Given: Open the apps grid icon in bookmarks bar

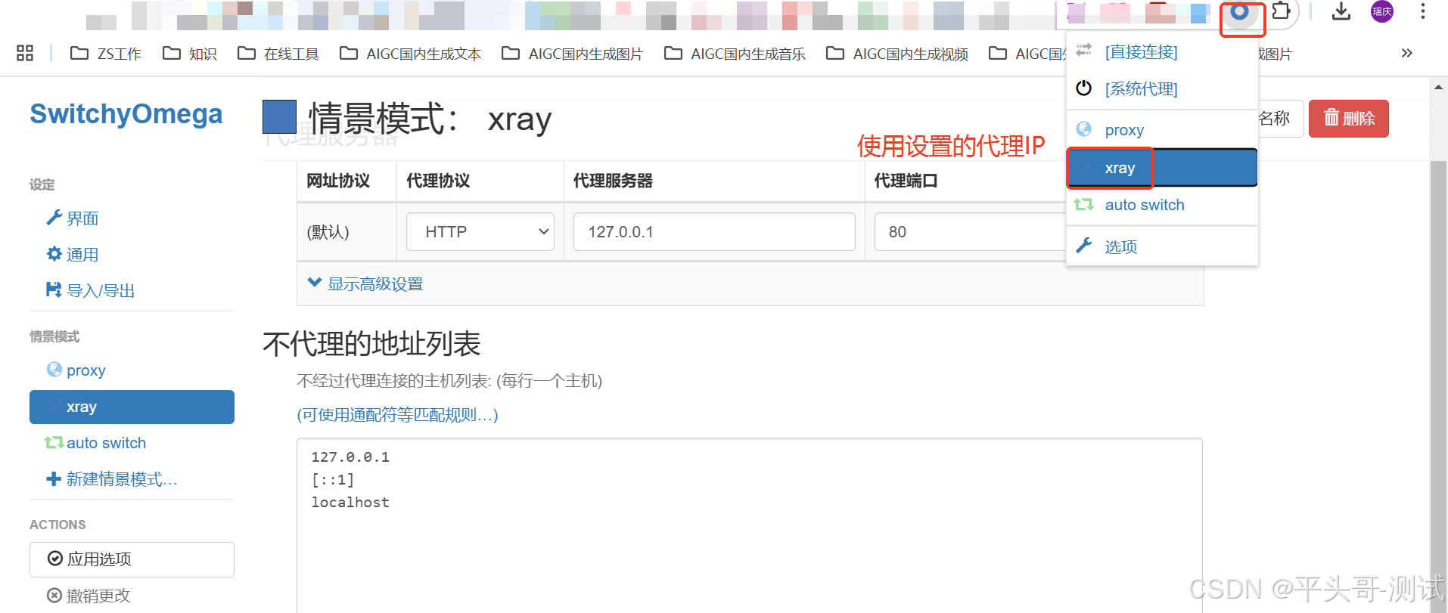Looking at the screenshot, I should coord(25,53).
